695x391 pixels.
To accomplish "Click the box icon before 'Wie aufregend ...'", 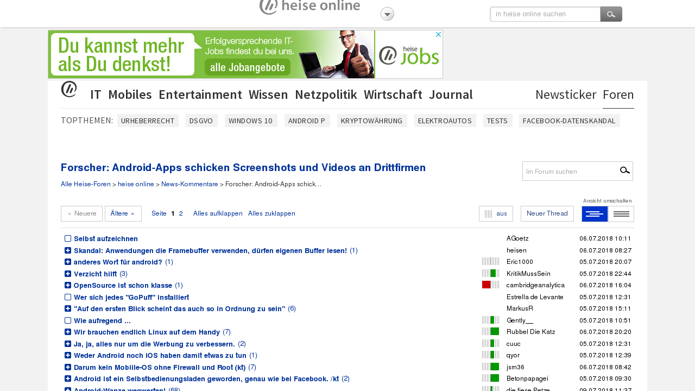I will pos(68,320).
